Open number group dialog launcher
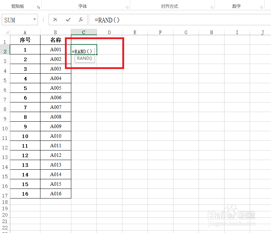 (261, 7)
